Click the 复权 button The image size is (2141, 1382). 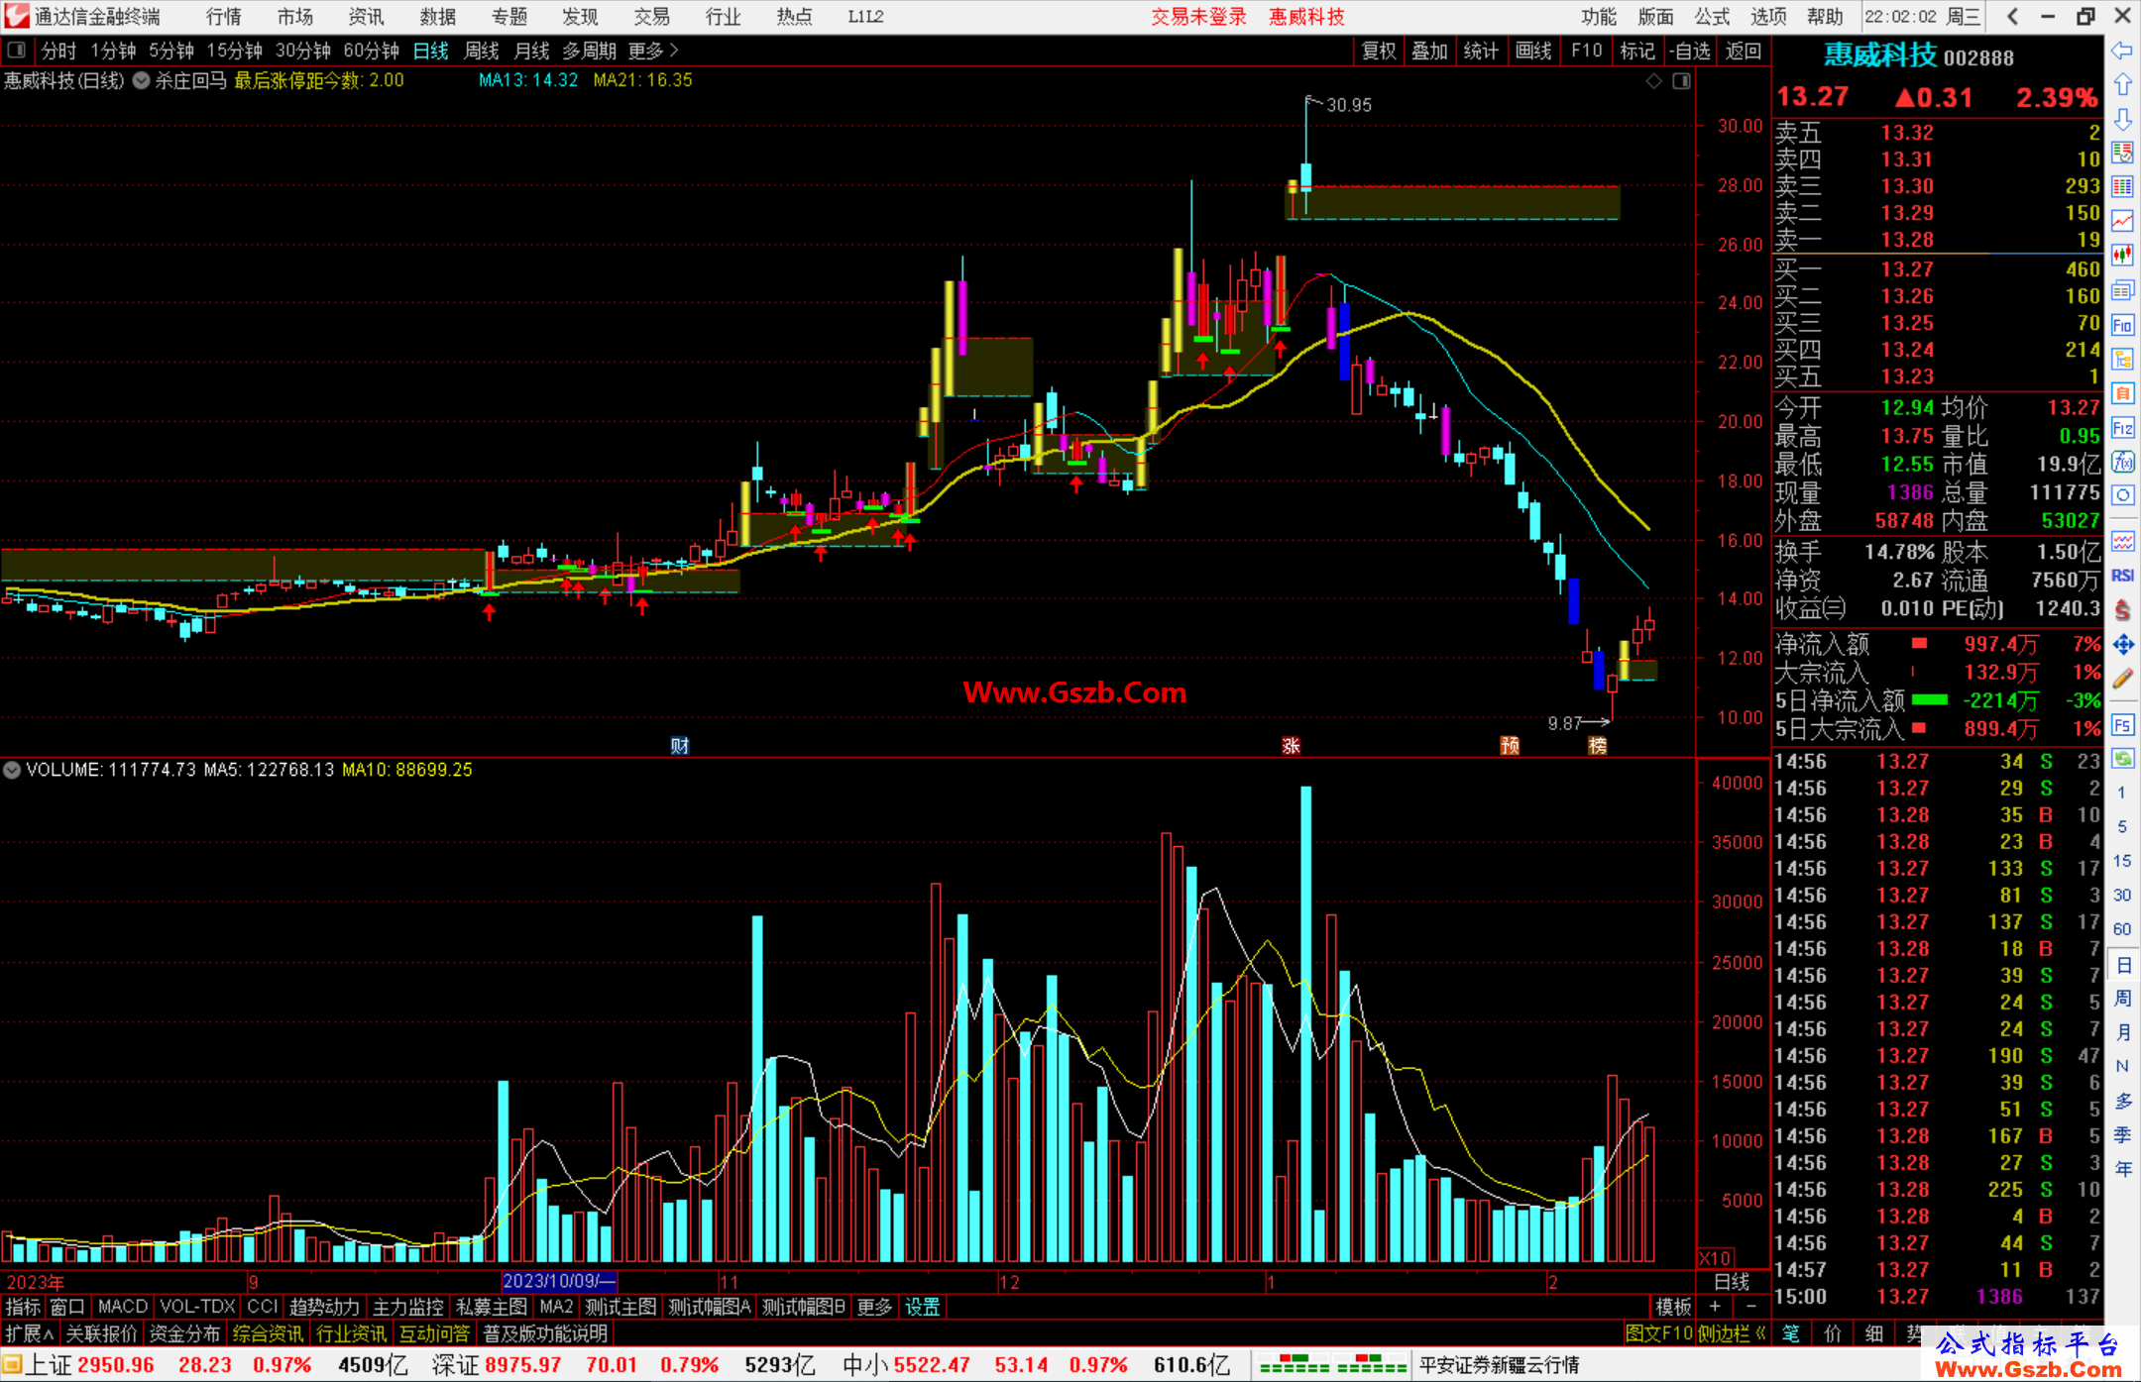tap(1378, 51)
